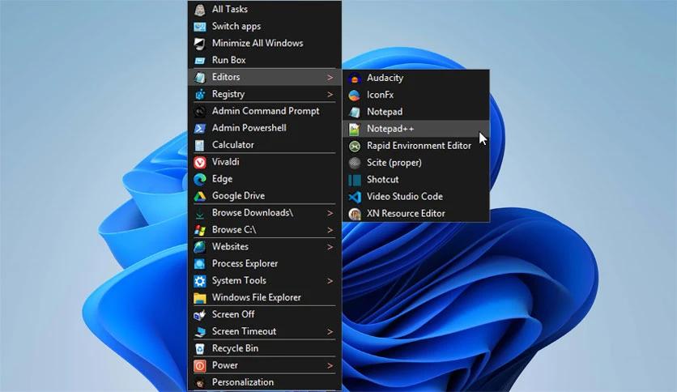Launch Admin Command Prompt entry
The image size is (677, 392).
[x=265, y=111]
